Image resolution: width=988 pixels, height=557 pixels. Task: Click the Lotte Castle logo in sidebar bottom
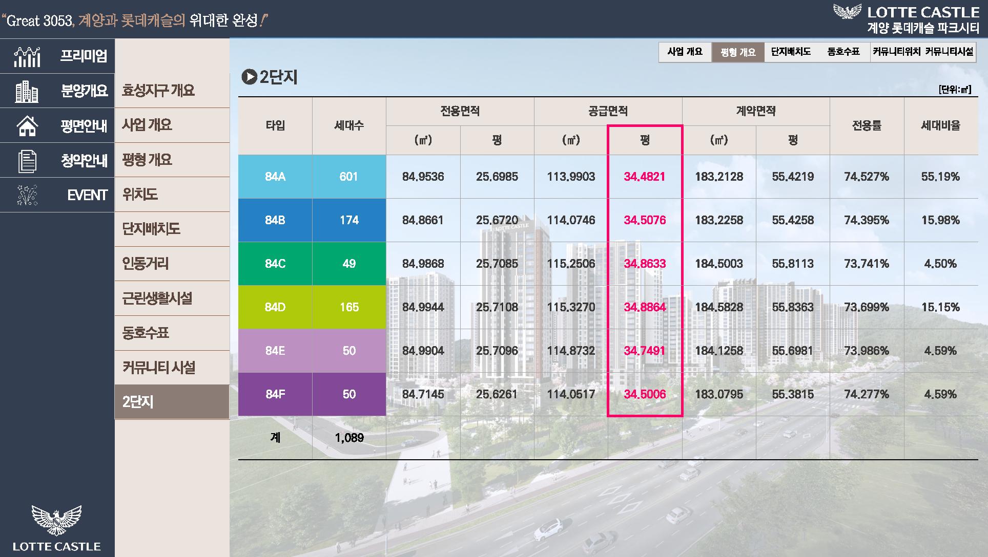pyautogui.click(x=57, y=528)
